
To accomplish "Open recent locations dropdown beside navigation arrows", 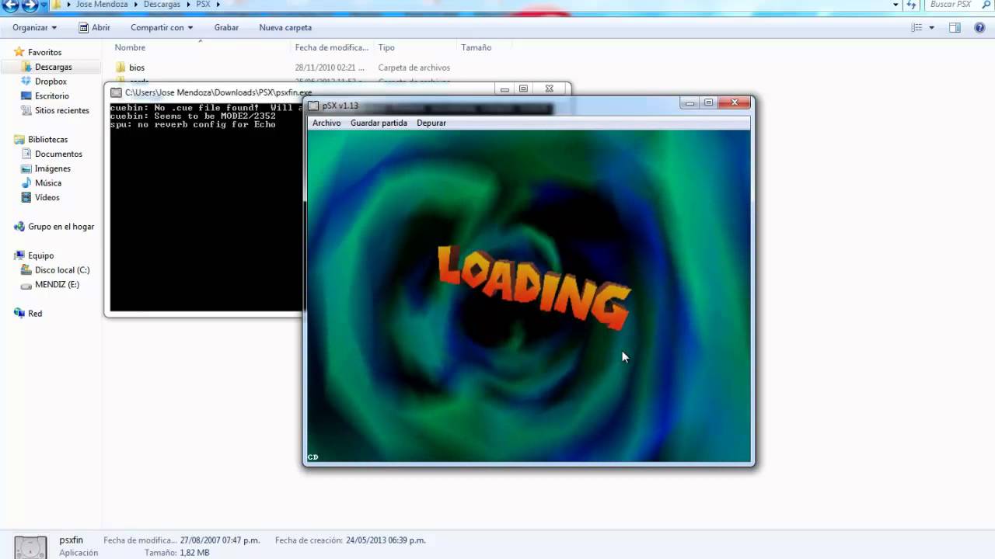I will click(44, 5).
